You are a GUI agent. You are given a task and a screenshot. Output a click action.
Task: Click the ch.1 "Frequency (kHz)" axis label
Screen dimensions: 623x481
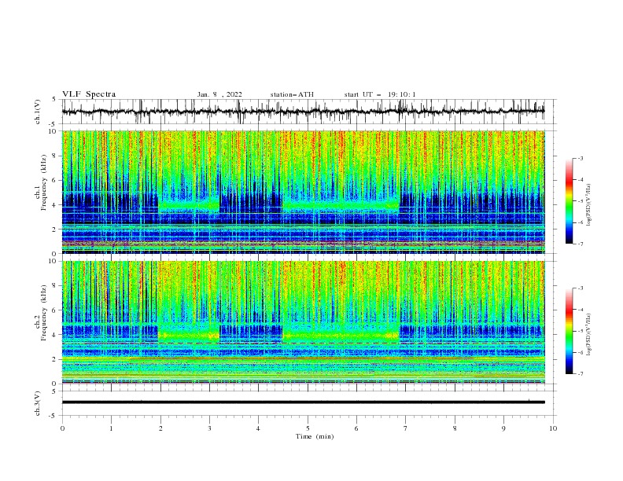click(44, 182)
